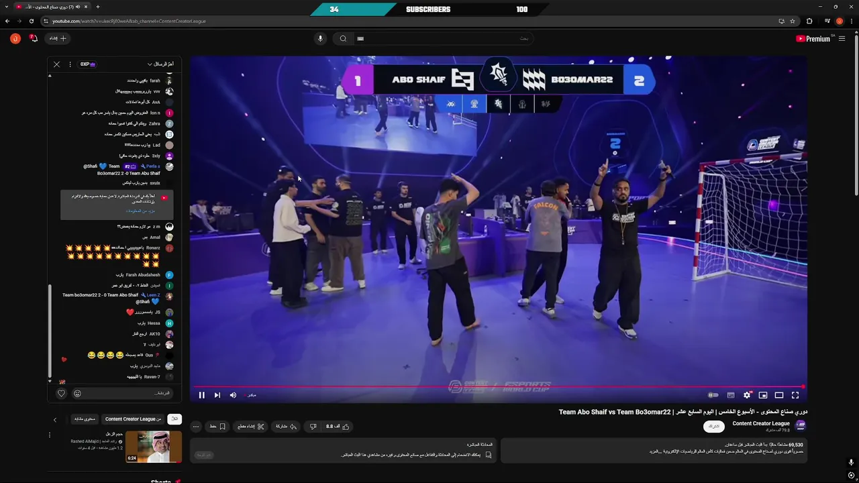Open a new browser tab
This screenshot has height=483, width=859.
coord(97,7)
